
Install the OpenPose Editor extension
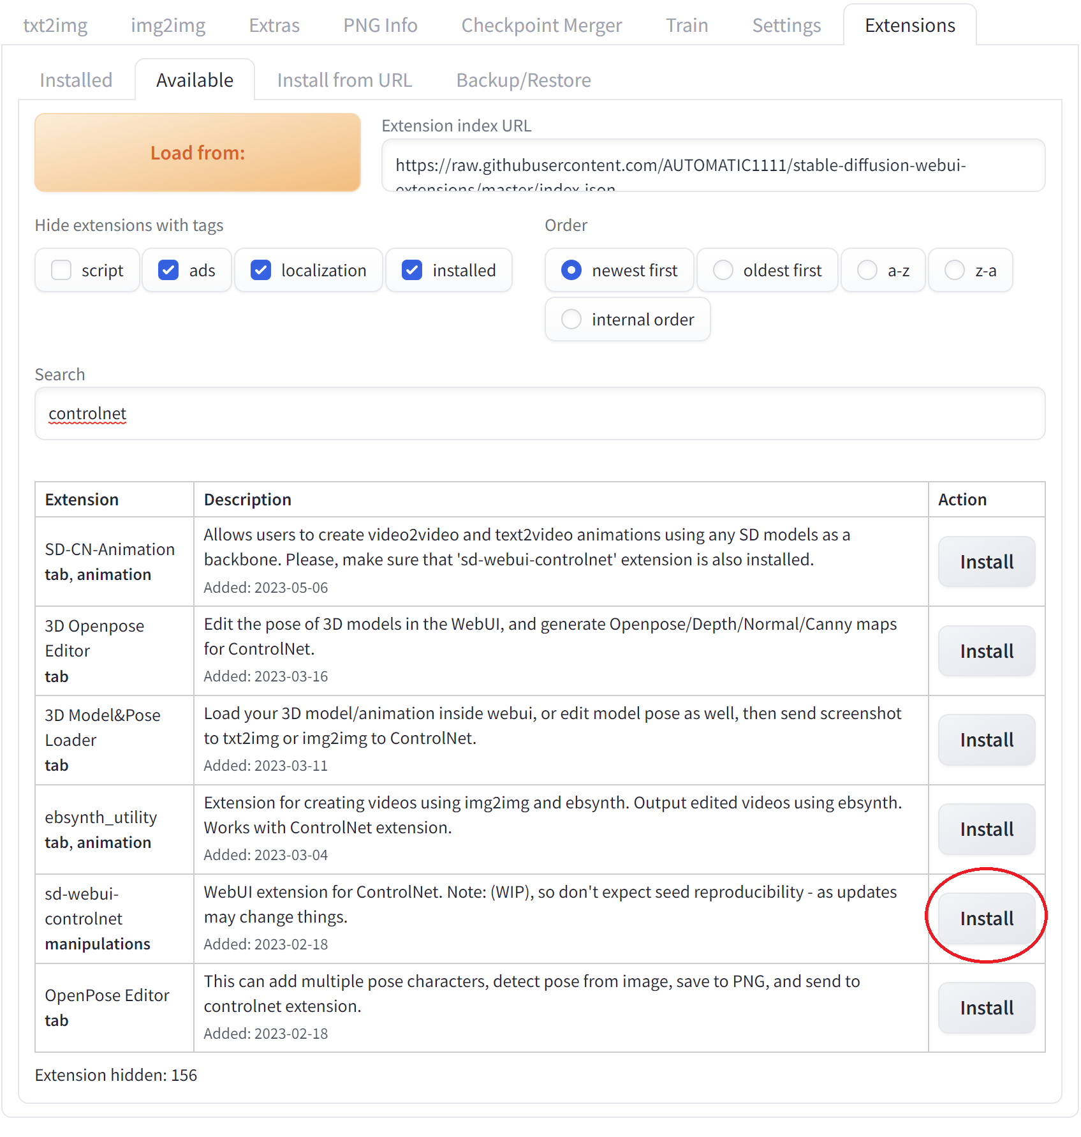click(x=986, y=1007)
